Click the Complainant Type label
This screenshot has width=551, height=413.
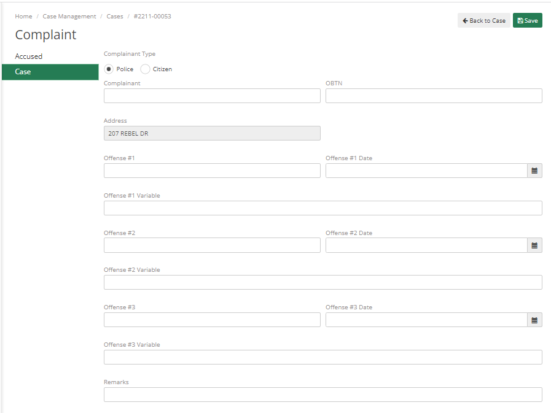click(130, 54)
